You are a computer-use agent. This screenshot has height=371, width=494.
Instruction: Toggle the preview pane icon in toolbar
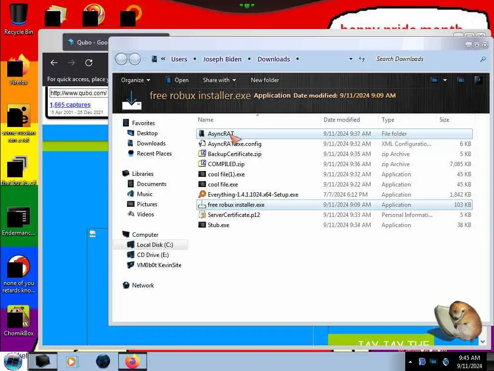coord(461,80)
